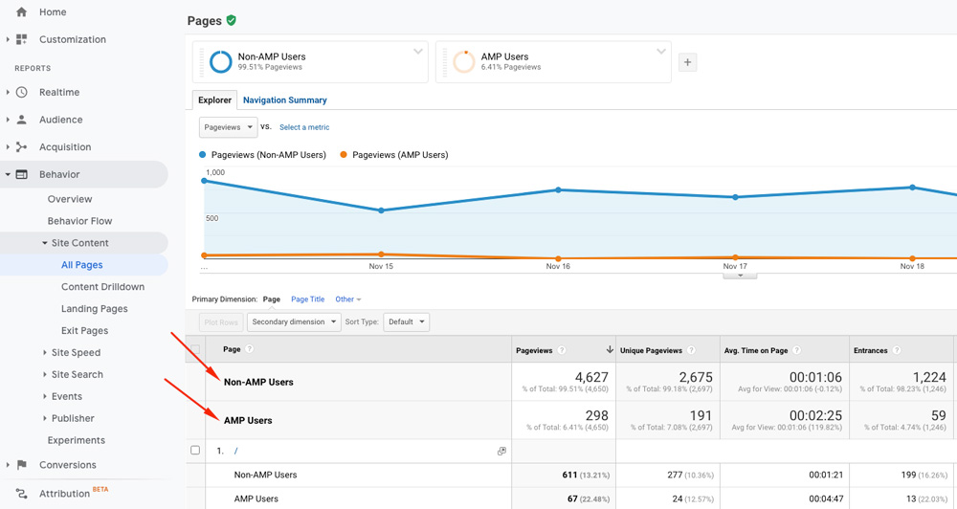
Task: Click the collapse handle under the chart
Action: tap(740, 276)
